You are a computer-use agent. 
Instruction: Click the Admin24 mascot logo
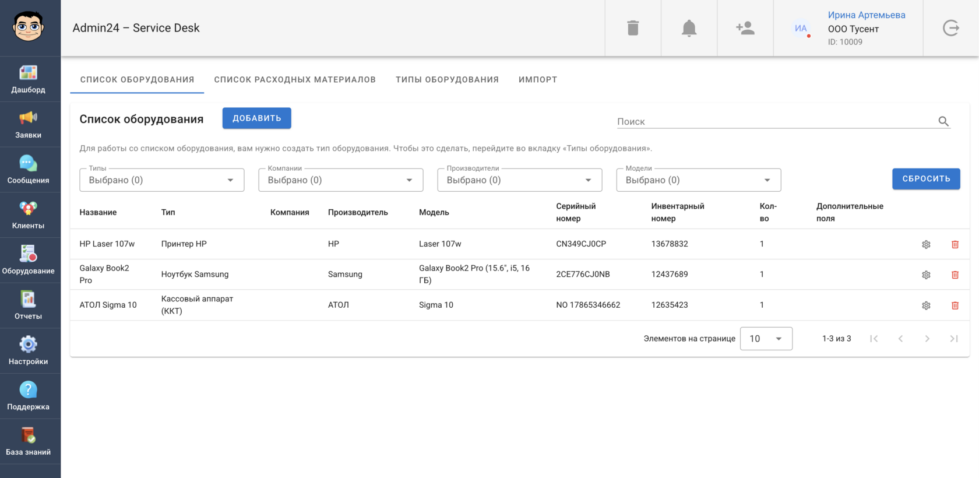tap(28, 27)
